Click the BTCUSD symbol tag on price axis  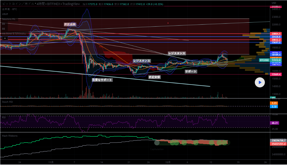[x=264, y=60]
